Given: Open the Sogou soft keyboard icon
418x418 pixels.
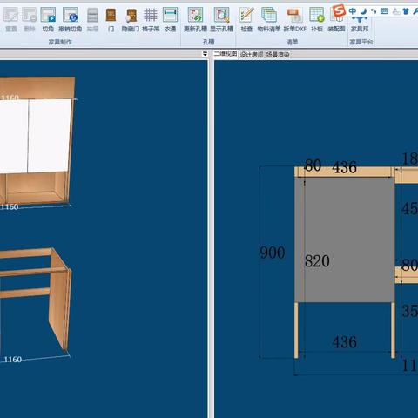Looking at the screenshot, I should point(384,11).
